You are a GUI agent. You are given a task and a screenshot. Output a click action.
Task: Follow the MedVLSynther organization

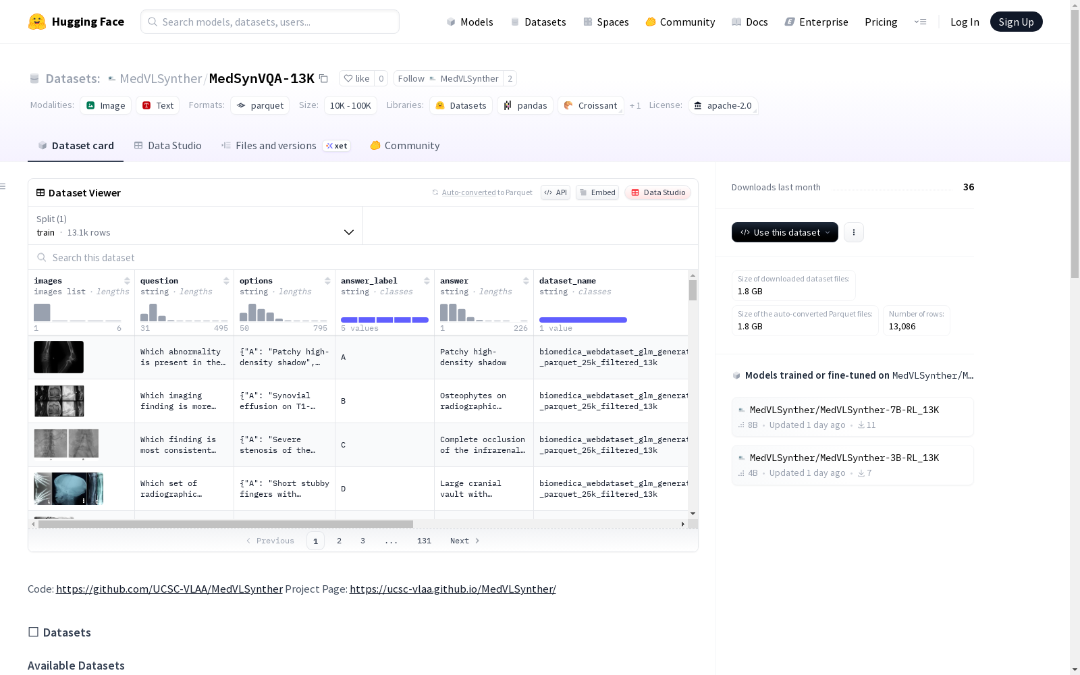[x=448, y=78]
